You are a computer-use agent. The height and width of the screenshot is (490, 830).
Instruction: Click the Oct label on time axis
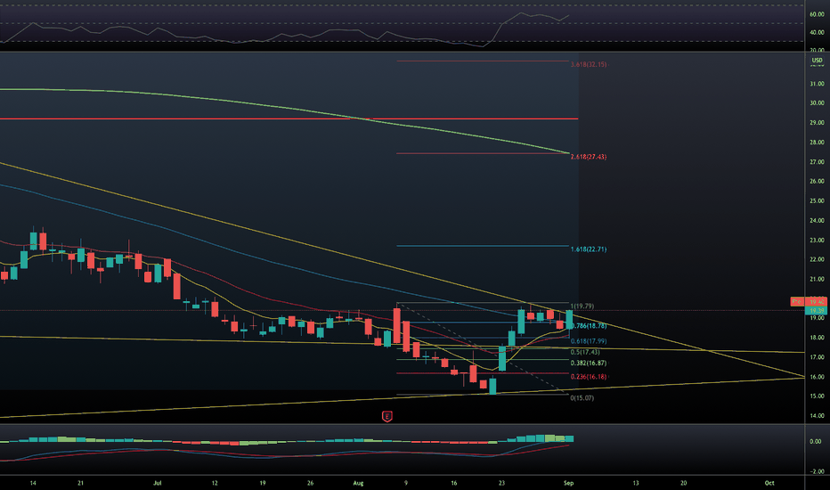coord(769,483)
